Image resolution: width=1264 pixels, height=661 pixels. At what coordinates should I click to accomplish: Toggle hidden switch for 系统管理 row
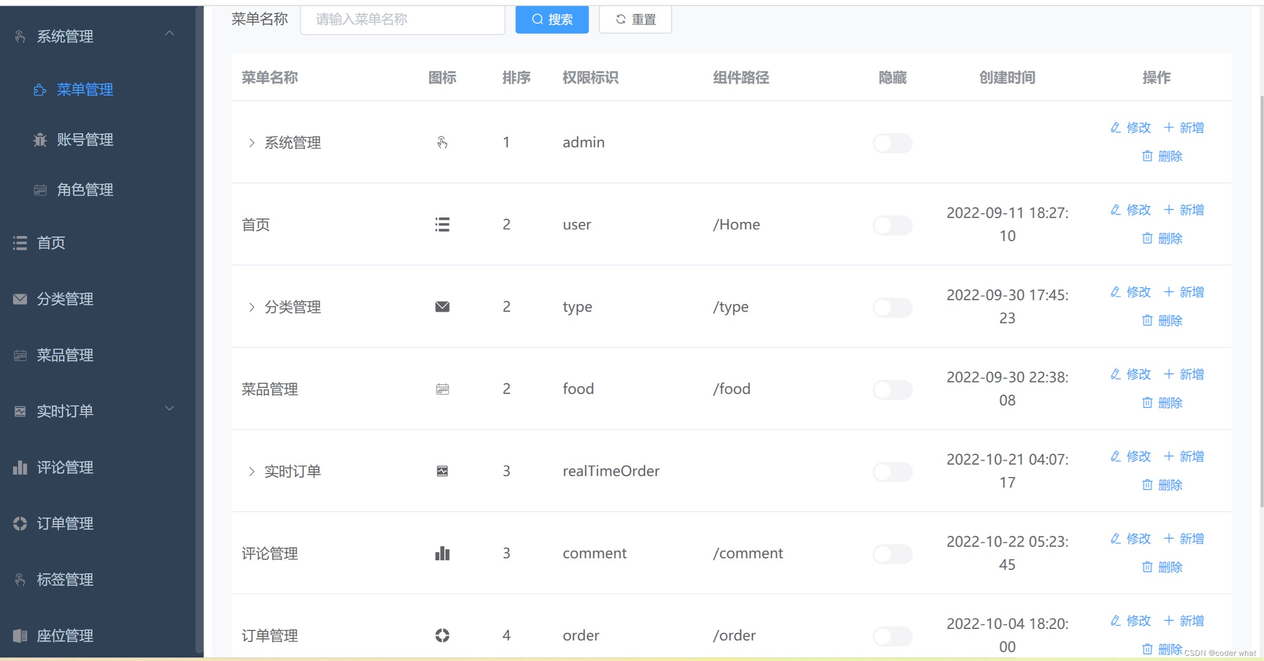pyautogui.click(x=892, y=143)
